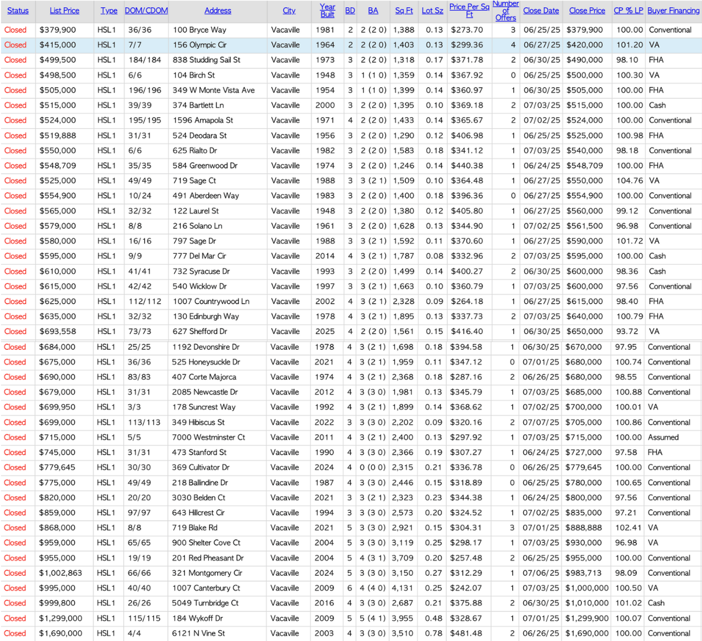Sort by the Status column header
Image resolution: width=702 pixels, height=641 pixels.
18,10
